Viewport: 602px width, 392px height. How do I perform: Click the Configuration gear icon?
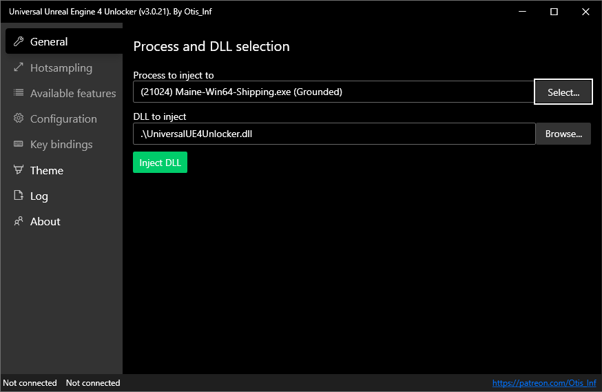click(19, 118)
